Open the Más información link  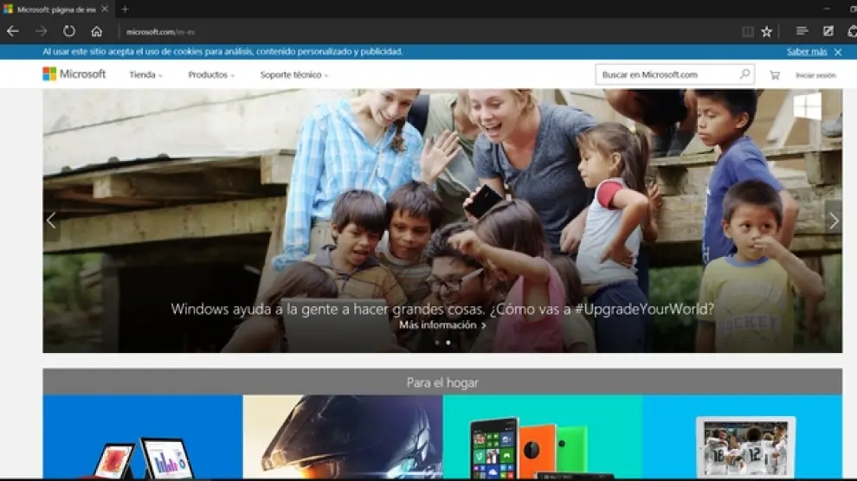442,325
